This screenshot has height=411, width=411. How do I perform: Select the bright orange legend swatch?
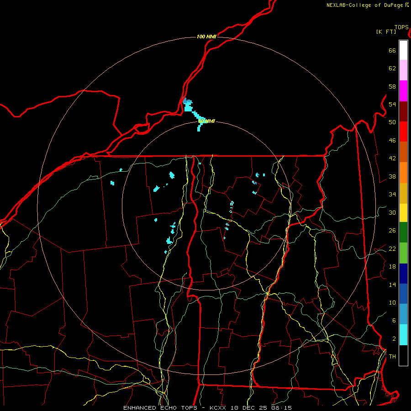[403, 173]
